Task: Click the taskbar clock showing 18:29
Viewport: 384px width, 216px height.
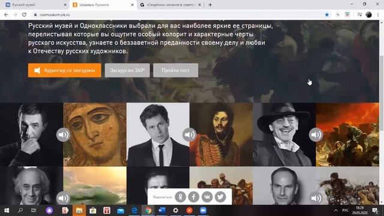Action: [360, 211]
